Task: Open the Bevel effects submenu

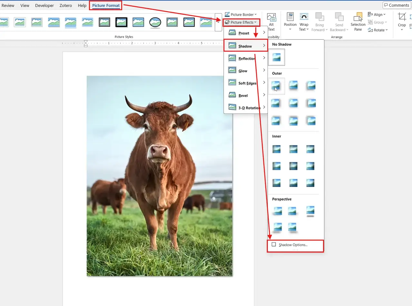Action: tap(246, 95)
